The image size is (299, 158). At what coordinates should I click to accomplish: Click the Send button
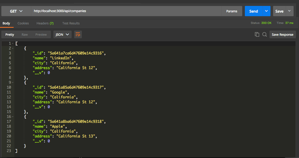pos(254,11)
